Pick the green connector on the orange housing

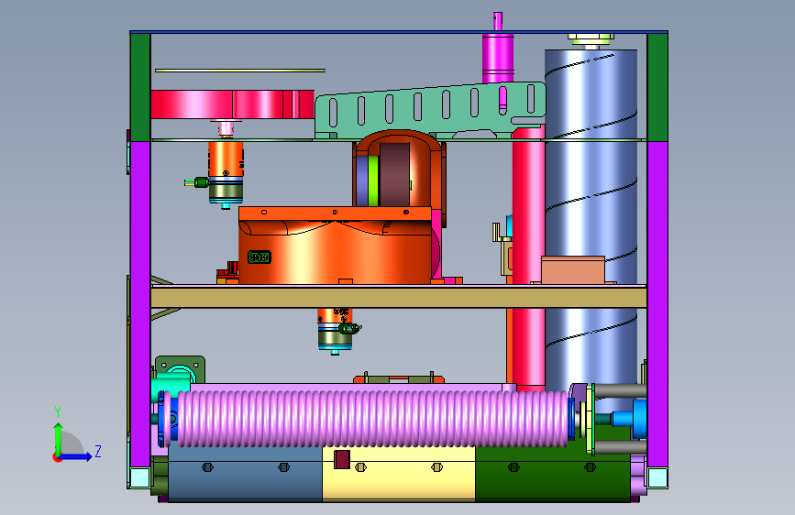259,257
